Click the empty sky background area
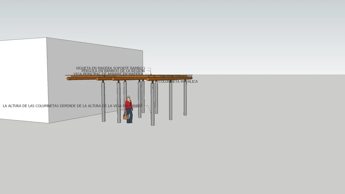This screenshot has height=194, width=345. point(227,30)
